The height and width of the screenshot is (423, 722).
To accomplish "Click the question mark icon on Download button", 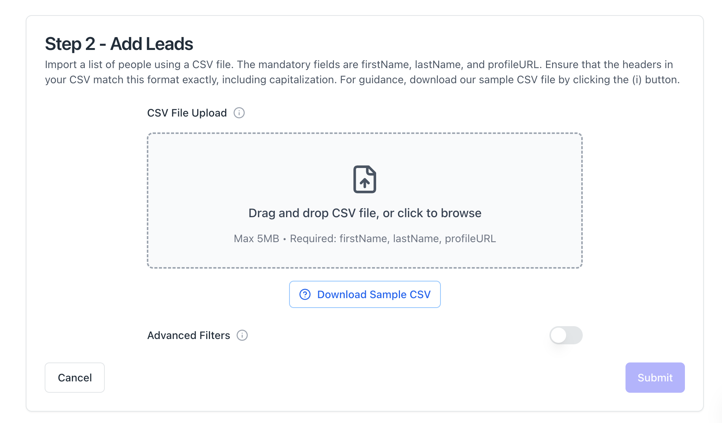I will (x=305, y=294).
